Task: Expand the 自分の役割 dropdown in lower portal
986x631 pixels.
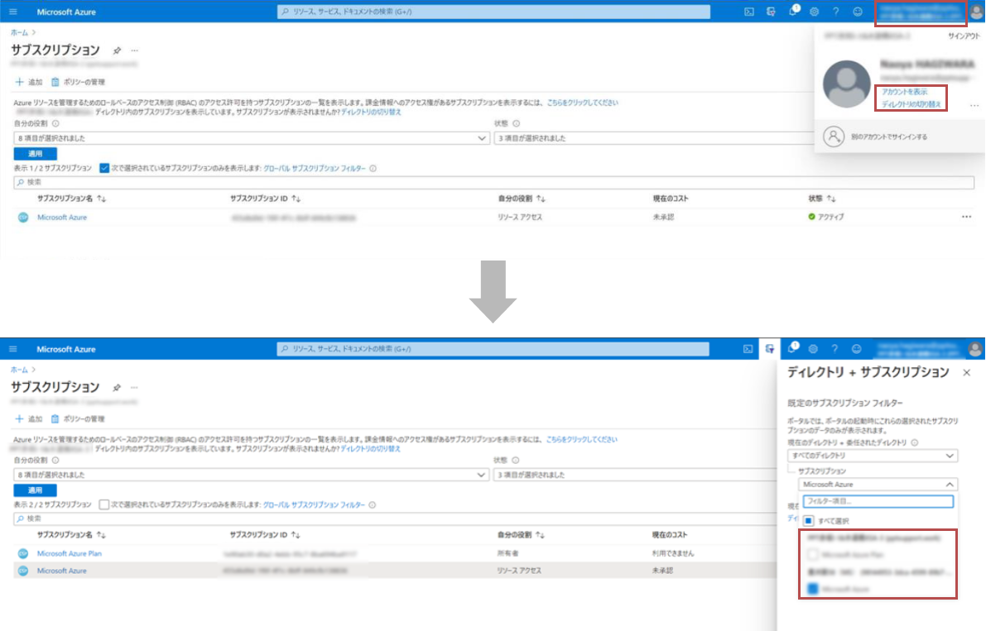Action: point(251,476)
